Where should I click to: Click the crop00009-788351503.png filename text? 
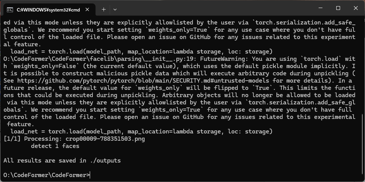pos(105,139)
